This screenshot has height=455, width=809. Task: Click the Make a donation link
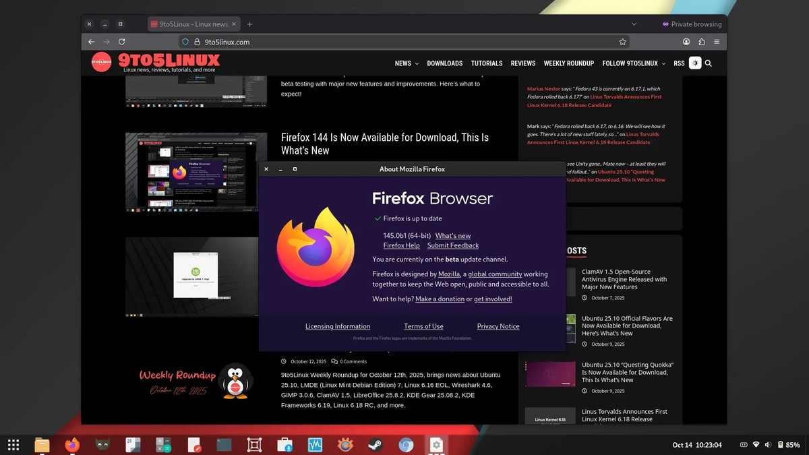click(440, 299)
